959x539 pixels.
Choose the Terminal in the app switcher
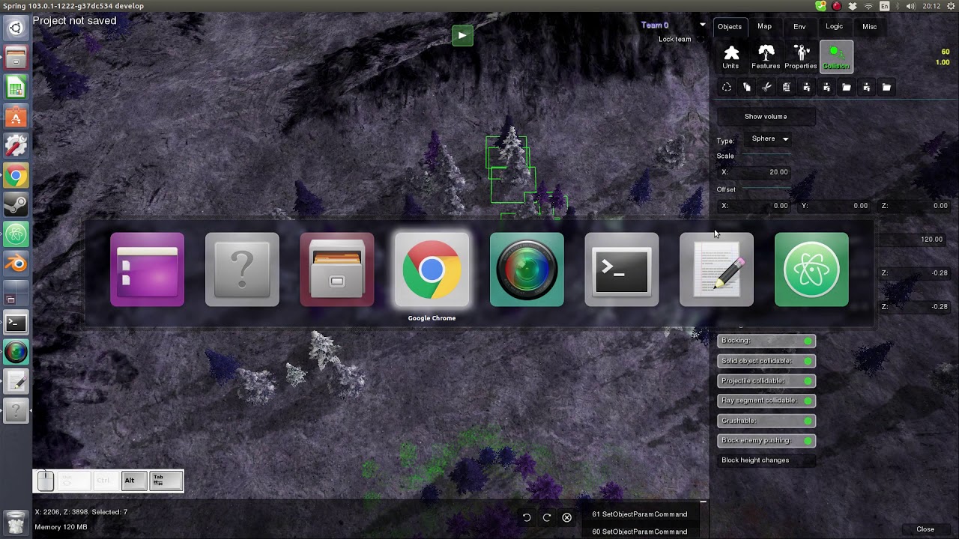click(x=622, y=269)
